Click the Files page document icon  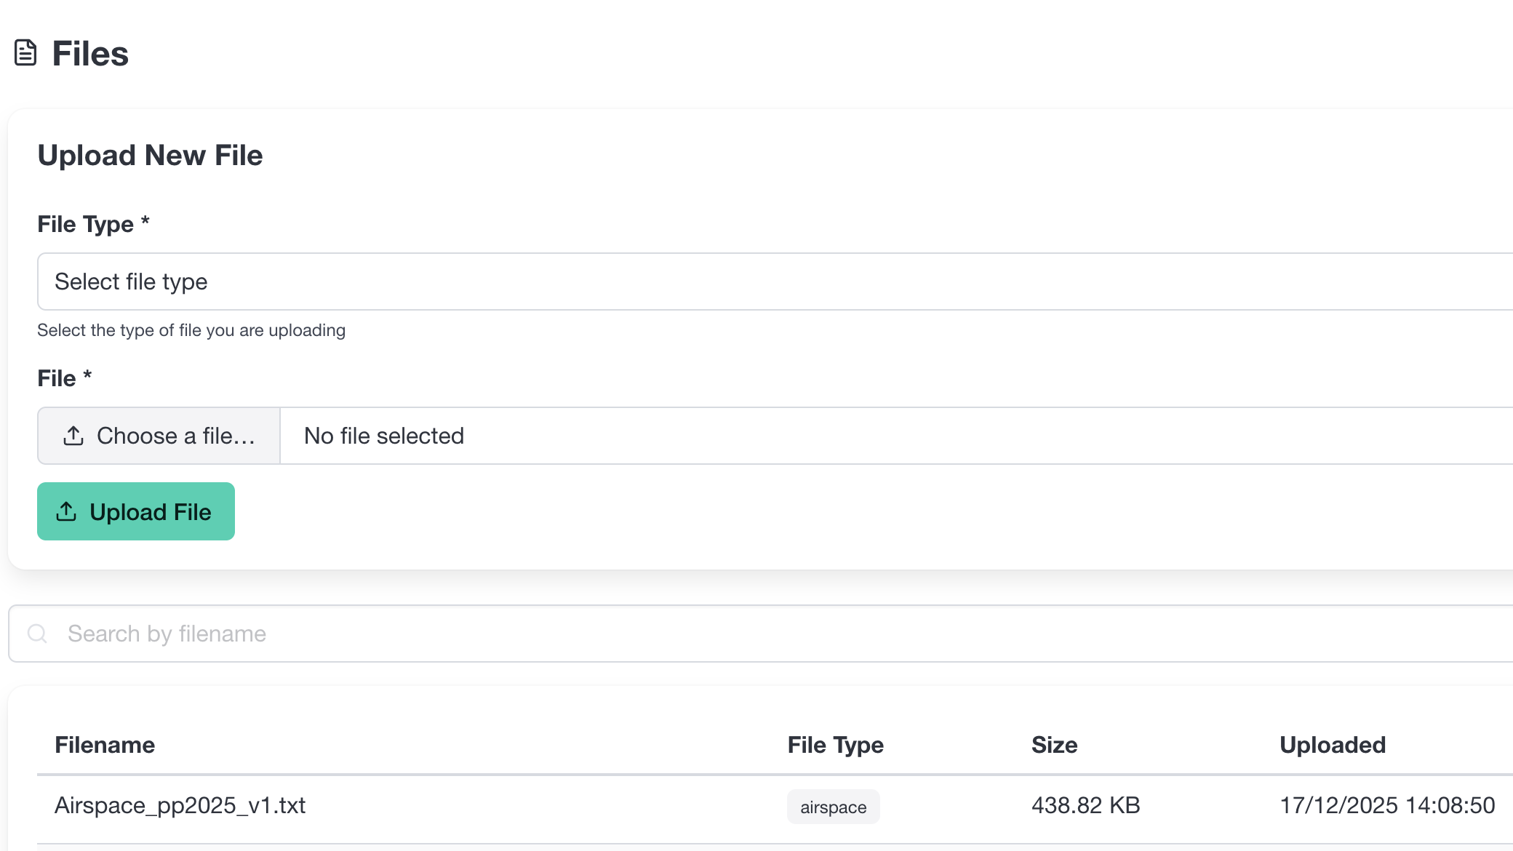click(25, 53)
